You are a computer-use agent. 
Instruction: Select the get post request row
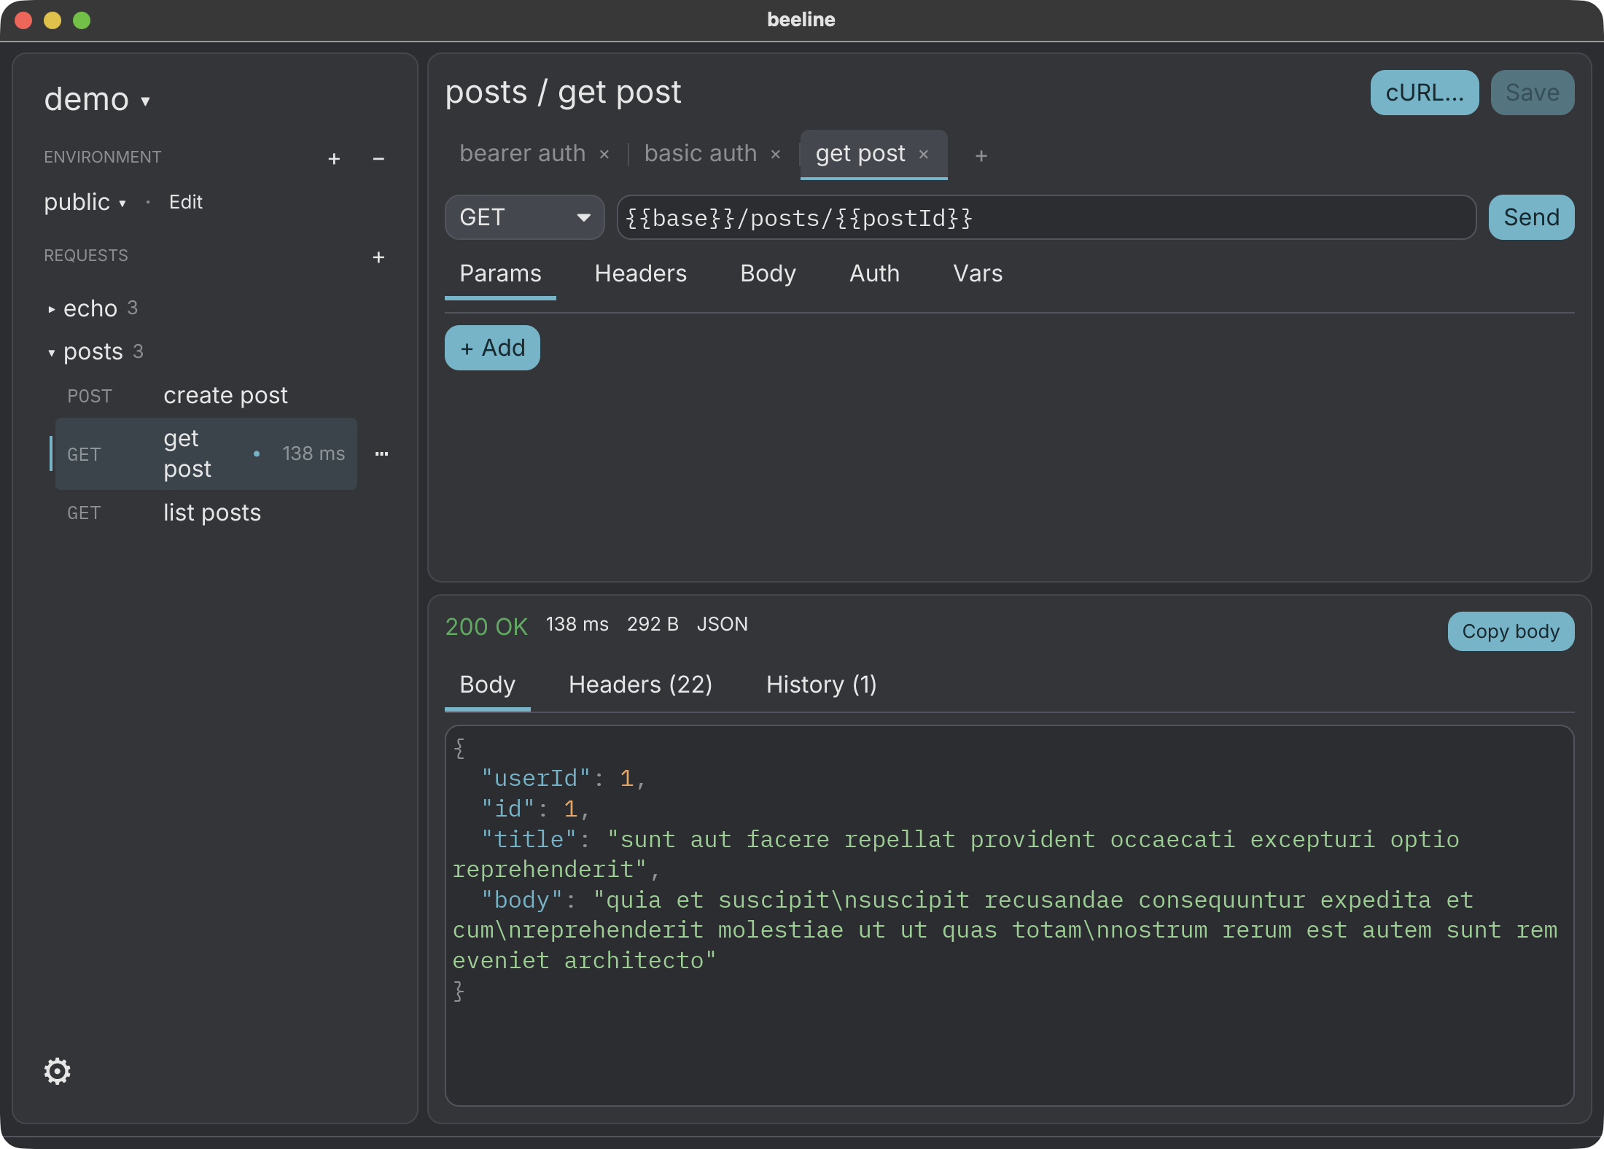point(206,453)
